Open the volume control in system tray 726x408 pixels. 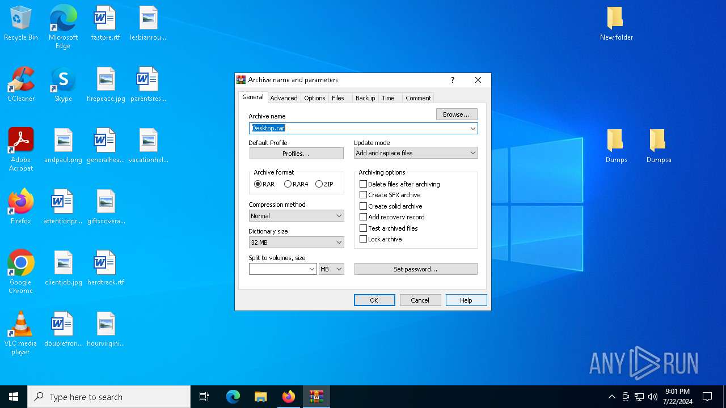[x=653, y=397]
